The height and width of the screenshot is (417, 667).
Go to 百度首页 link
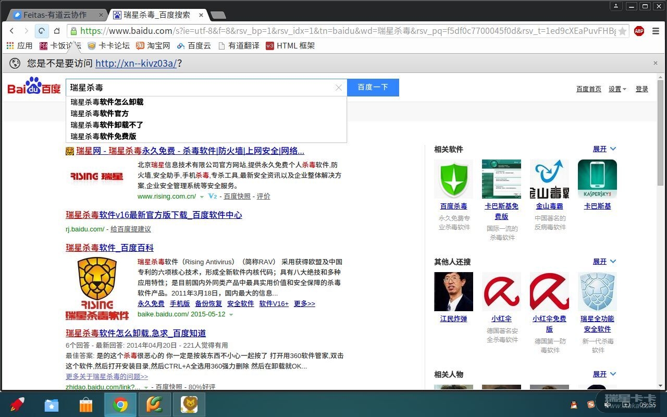(x=589, y=89)
